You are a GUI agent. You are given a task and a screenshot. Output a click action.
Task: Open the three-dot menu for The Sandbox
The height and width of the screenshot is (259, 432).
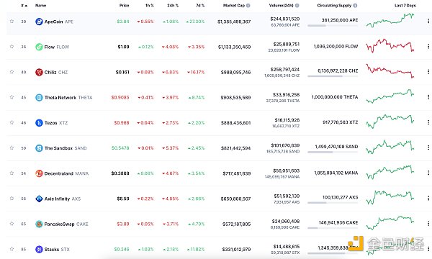click(x=428, y=147)
